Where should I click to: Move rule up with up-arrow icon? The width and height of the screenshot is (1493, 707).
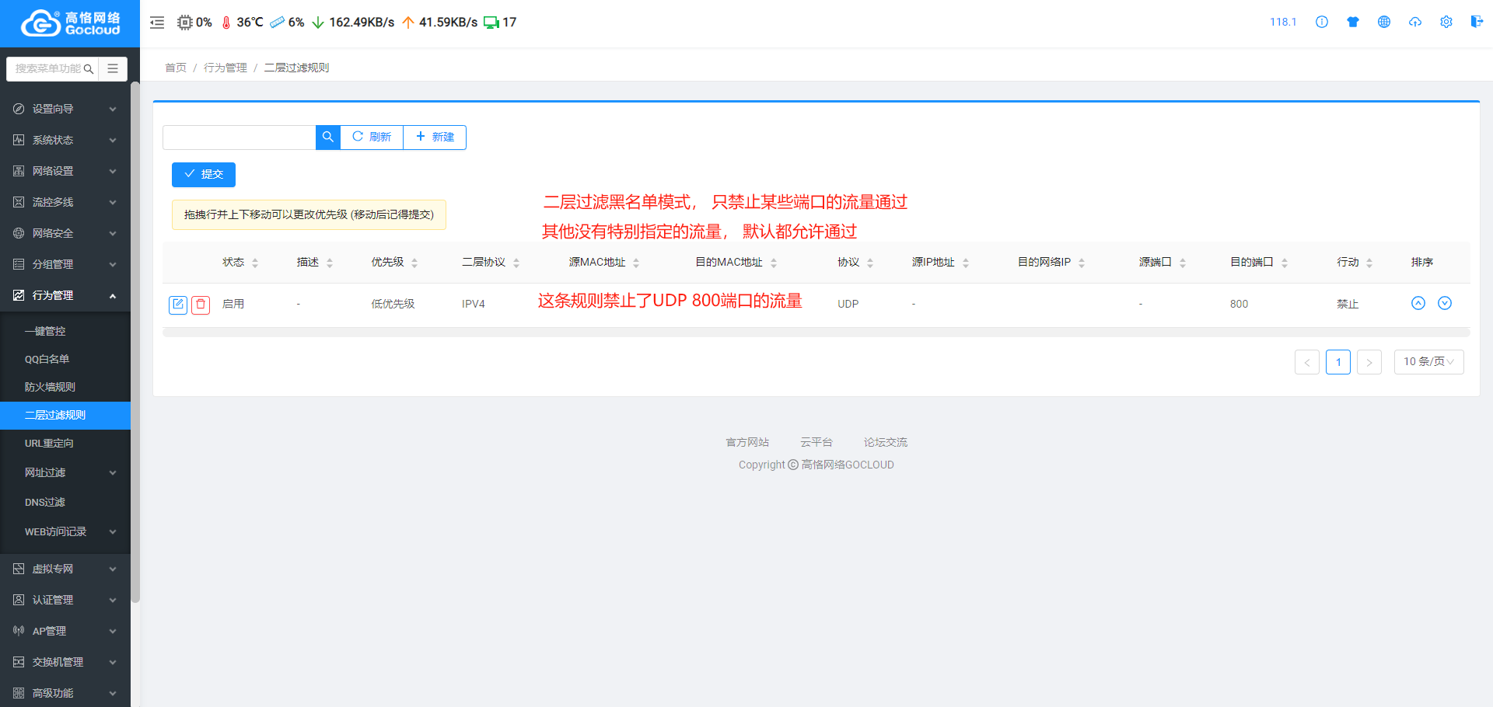click(x=1418, y=303)
